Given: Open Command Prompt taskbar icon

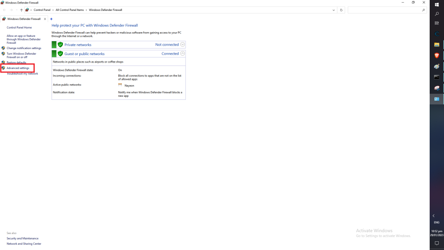Looking at the screenshot, I should pos(437,77).
